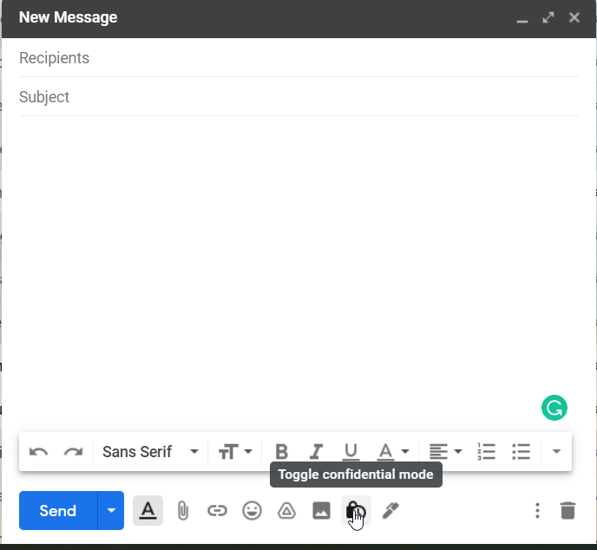Open the Send options dropdown arrow

(x=111, y=510)
